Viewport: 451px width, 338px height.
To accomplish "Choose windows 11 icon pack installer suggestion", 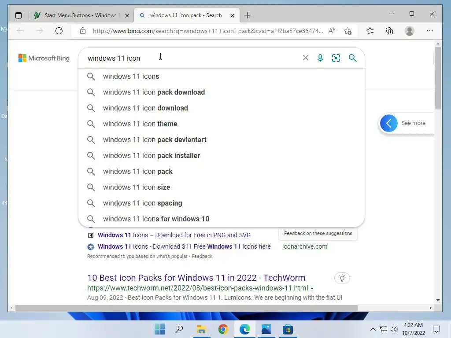I will pyautogui.click(x=222, y=155).
